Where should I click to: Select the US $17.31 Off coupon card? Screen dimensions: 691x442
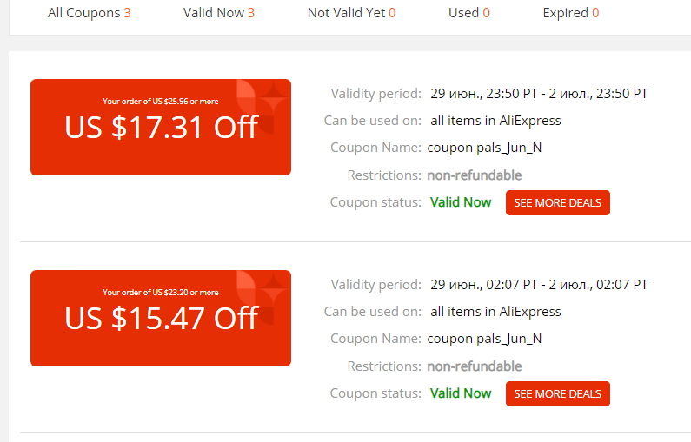(161, 128)
